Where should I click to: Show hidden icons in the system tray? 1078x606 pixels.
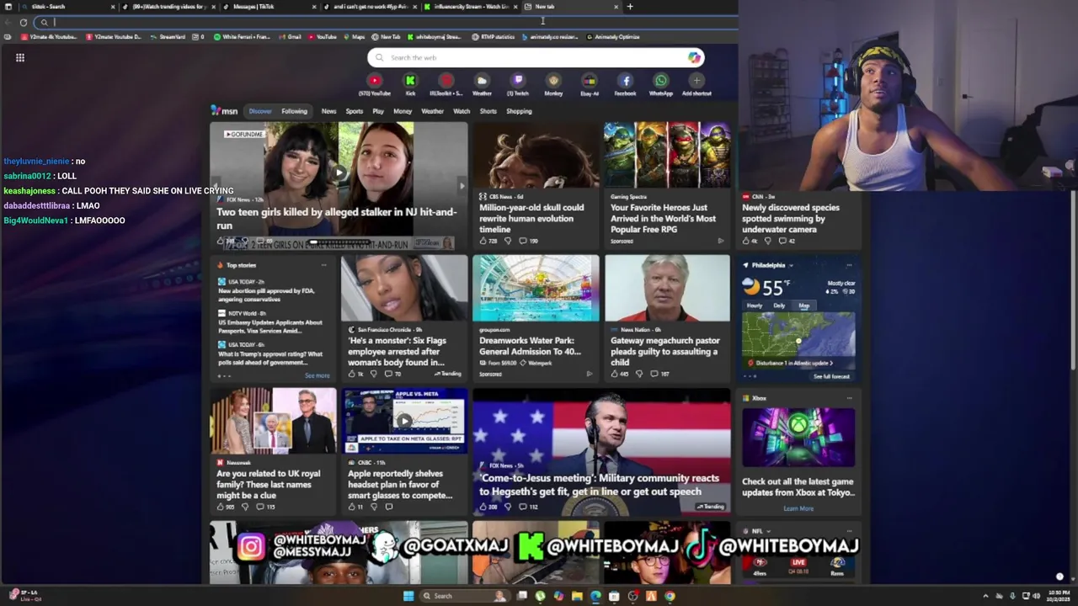(985, 596)
